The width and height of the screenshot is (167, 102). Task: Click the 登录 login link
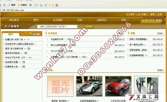[152, 14]
